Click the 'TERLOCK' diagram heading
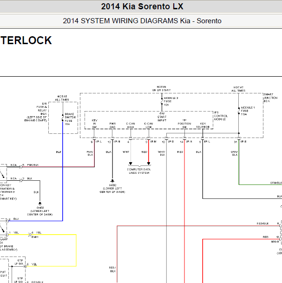 pyautogui.click(x=26, y=40)
